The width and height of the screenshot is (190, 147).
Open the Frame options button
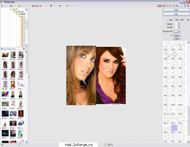click(177, 35)
